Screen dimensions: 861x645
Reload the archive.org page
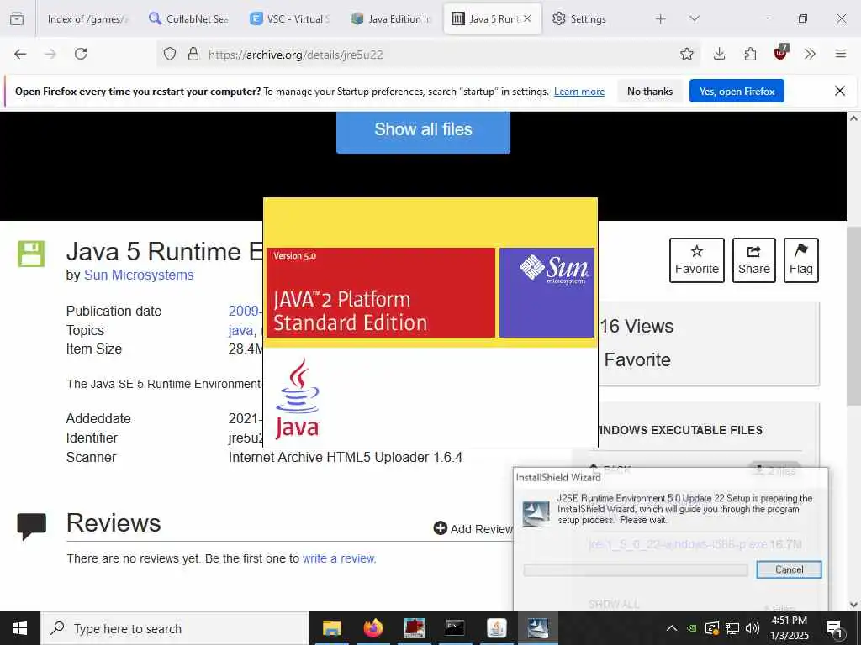(x=81, y=54)
